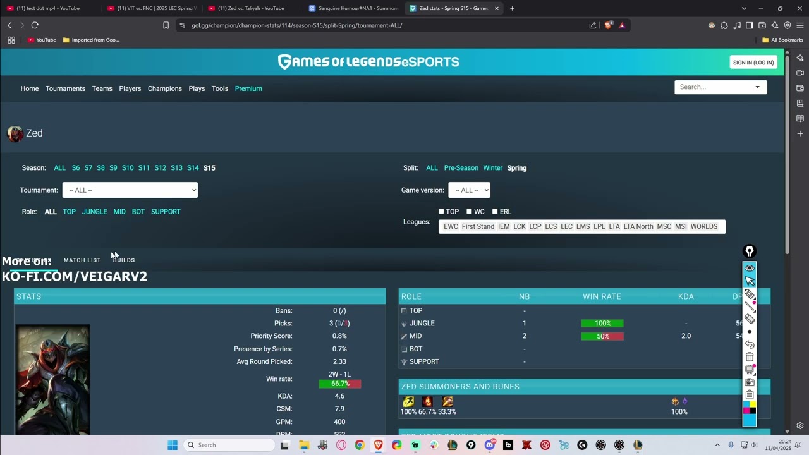Open the tab search chevron

[x=744, y=8]
